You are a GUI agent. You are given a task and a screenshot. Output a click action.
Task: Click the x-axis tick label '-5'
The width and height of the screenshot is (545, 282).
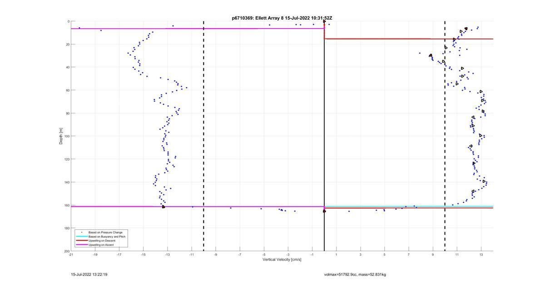[x=264, y=255]
